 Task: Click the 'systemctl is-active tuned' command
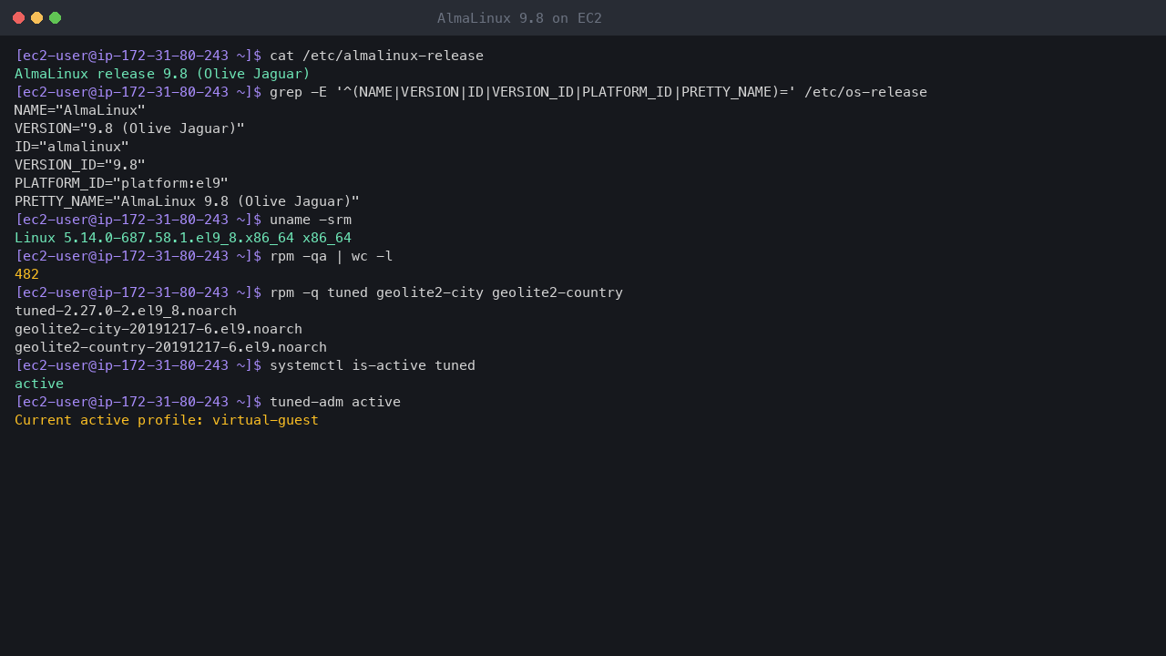[373, 365]
